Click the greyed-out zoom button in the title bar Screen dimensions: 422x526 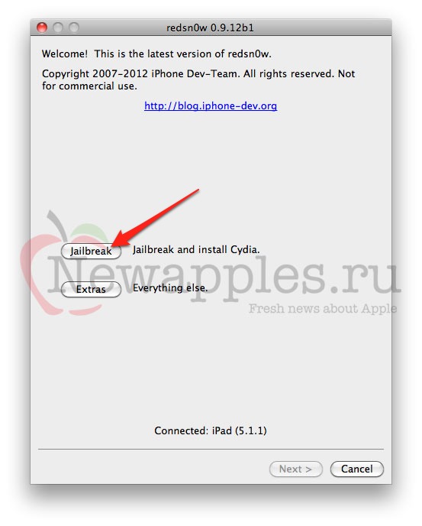pos(74,28)
